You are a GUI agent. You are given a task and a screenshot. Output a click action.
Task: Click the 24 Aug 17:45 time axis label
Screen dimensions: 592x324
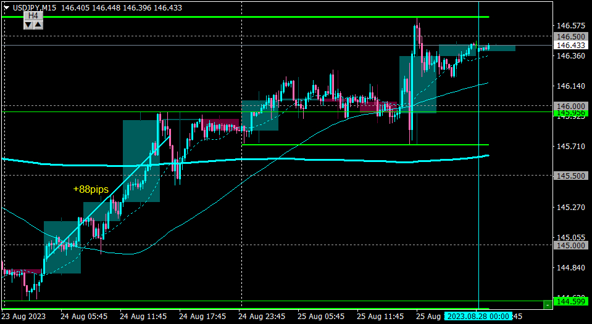(202, 316)
